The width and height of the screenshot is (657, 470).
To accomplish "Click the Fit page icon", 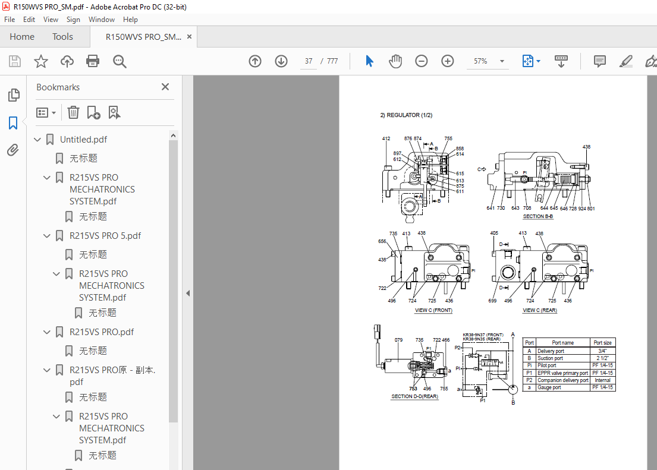I will [527, 61].
